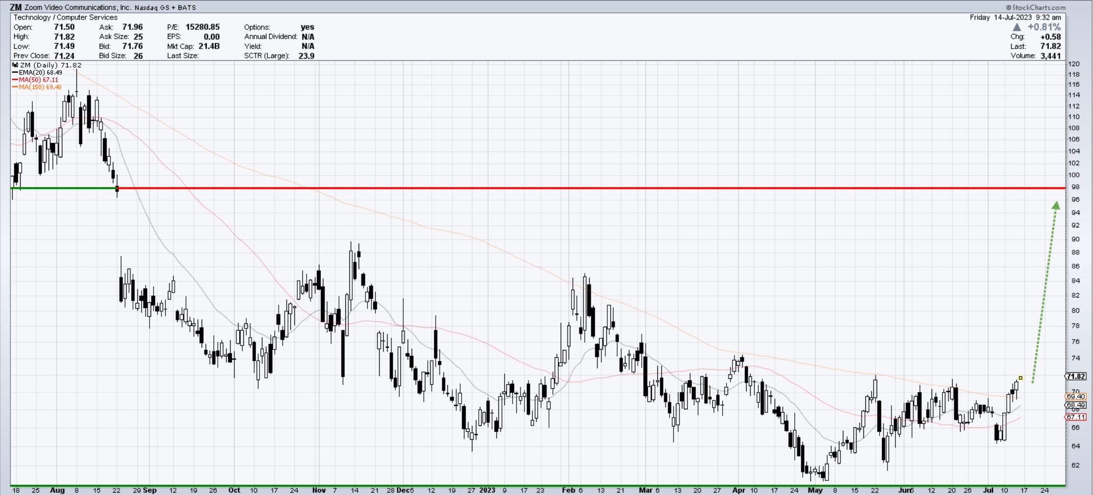Click the Nov label on the date axis
The image size is (1093, 495).
[x=319, y=490]
